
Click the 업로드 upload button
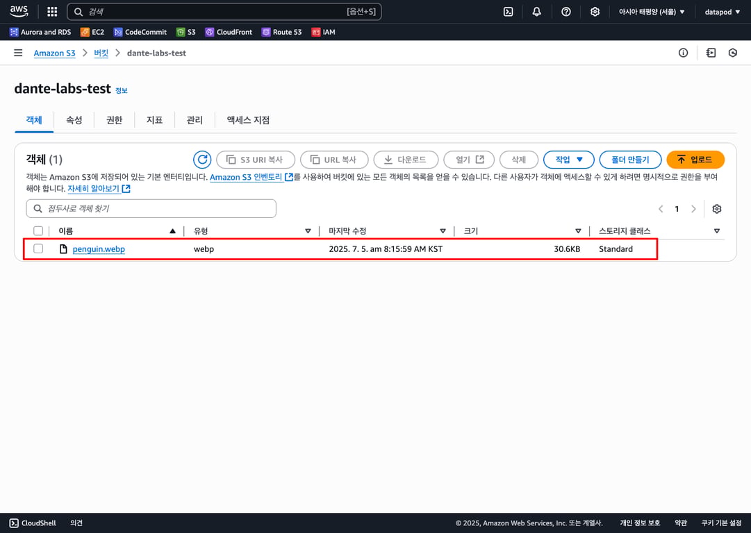click(695, 160)
